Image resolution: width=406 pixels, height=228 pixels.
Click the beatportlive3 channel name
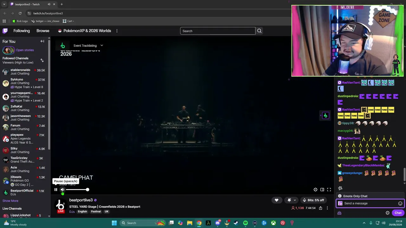point(81,200)
